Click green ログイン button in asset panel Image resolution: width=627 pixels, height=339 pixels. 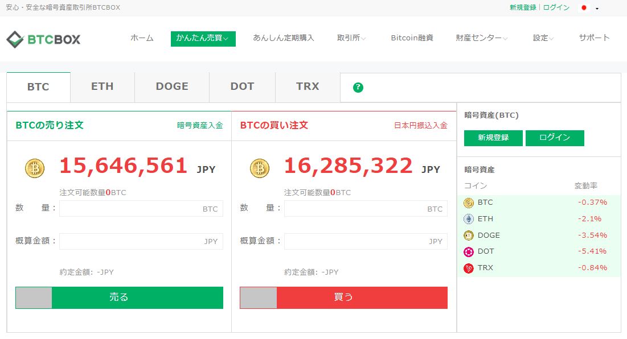coord(555,138)
